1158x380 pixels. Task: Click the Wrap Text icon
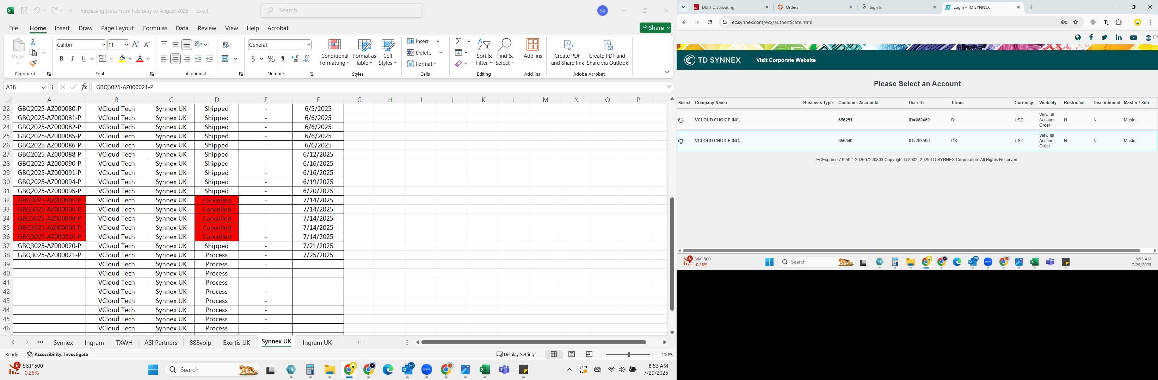click(226, 44)
